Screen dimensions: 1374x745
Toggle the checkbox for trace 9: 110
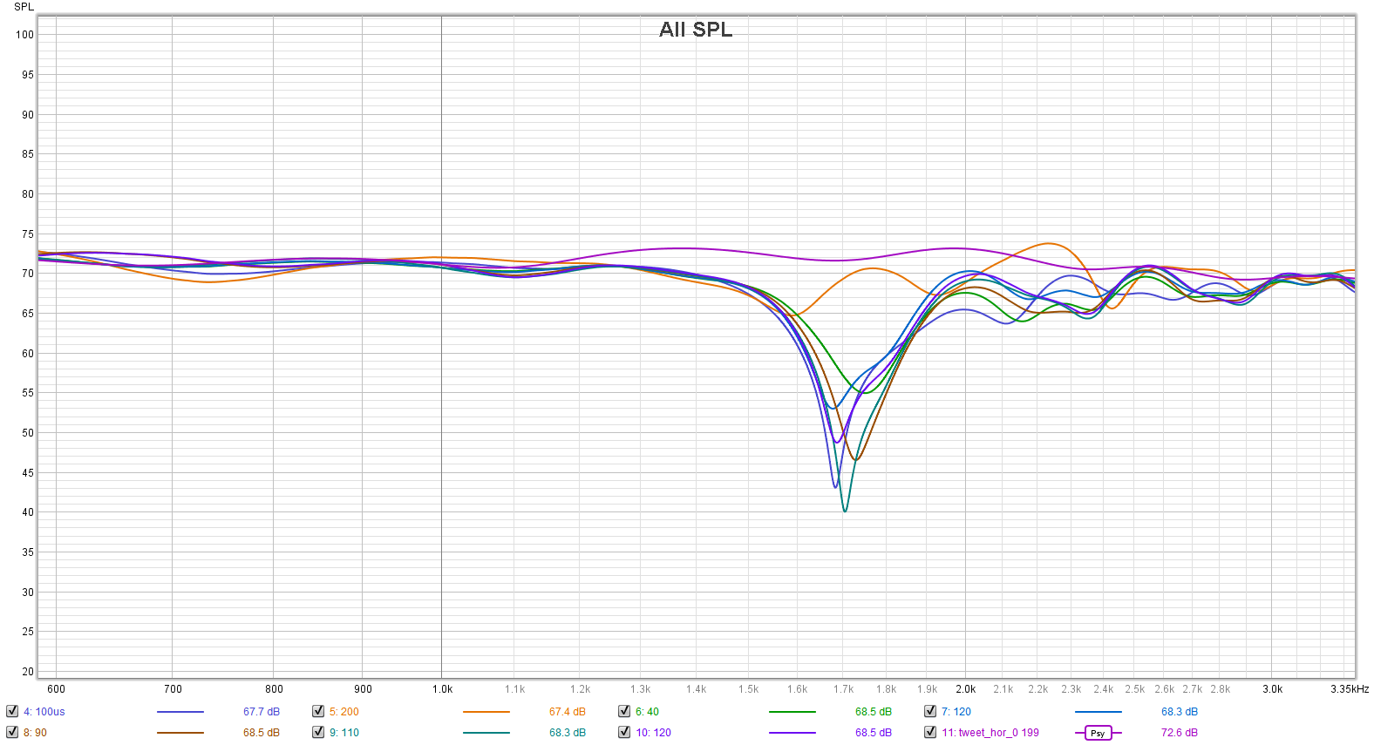pyautogui.click(x=318, y=732)
